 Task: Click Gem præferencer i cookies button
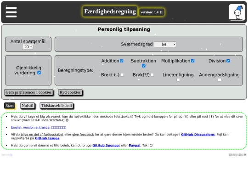tap(28, 92)
